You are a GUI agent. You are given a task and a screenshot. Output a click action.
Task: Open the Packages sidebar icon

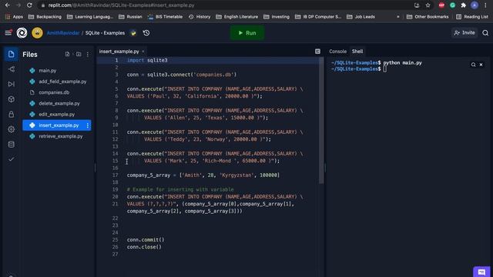click(12, 99)
